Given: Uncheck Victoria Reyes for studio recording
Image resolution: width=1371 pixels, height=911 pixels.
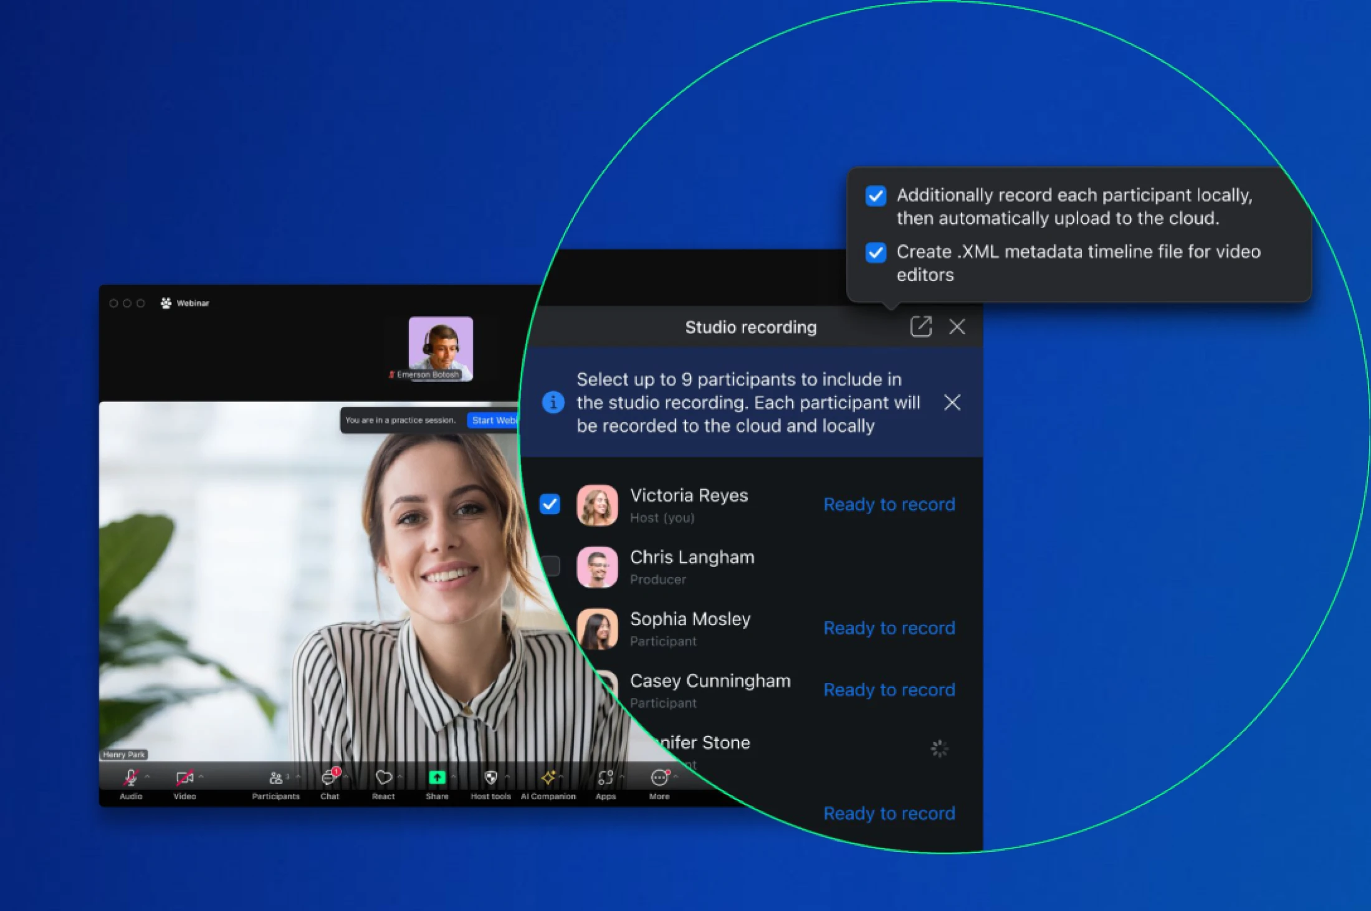Looking at the screenshot, I should click(550, 504).
